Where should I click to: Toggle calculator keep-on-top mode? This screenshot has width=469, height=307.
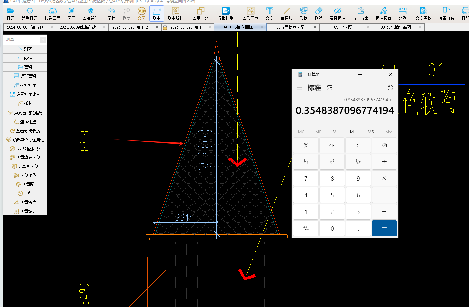(x=330, y=88)
